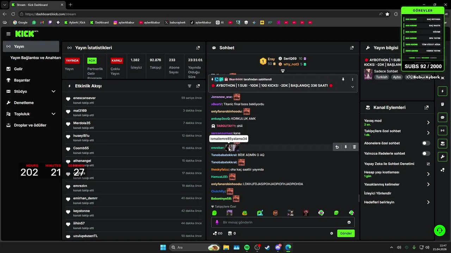
Task: Select Yayın in the sidebar
Action: click(31, 46)
